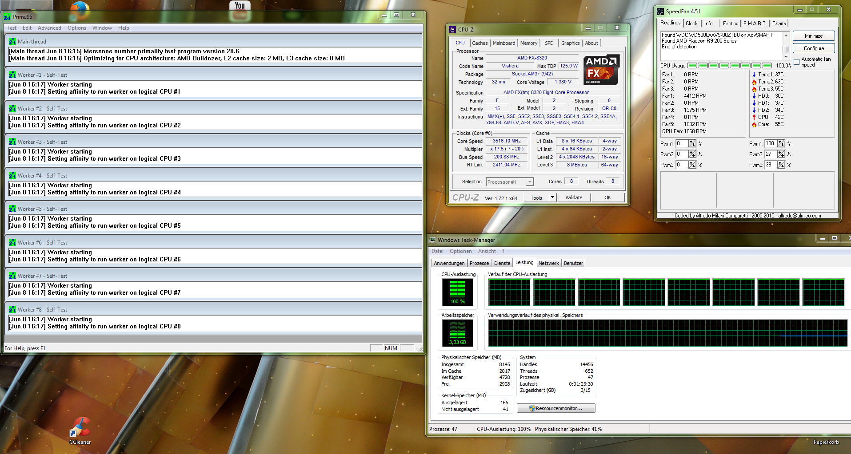Click the GPU temperature up-arrow icon
Image resolution: width=851 pixels, height=454 pixels.
pyautogui.click(x=754, y=117)
